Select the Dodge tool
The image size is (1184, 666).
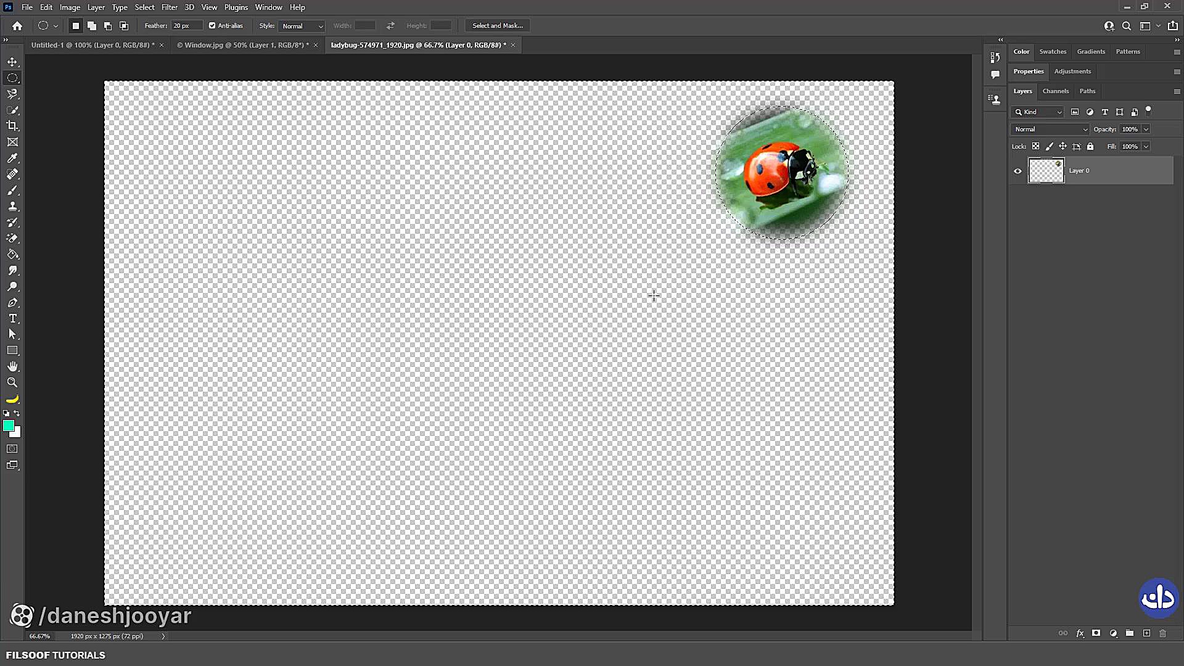[12, 287]
